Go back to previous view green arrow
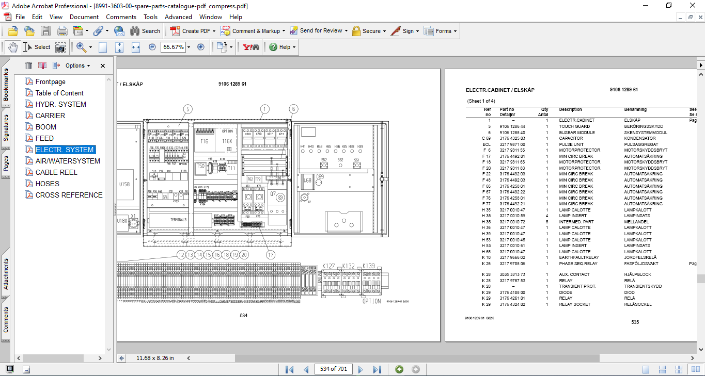The height and width of the screenshot is (376, 705). click(x=399, y=369)
